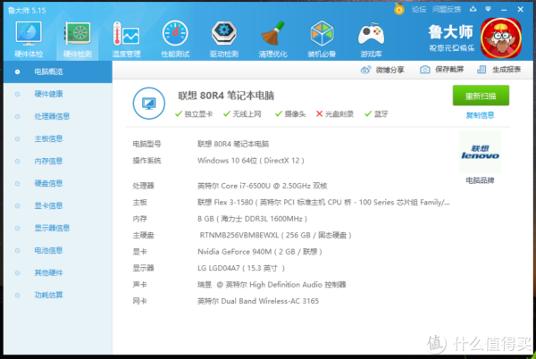The image size is (536, 359).
Task: Open the 游戏库 game controller icon
Action: pyautogui.click(x=371, y=38)
